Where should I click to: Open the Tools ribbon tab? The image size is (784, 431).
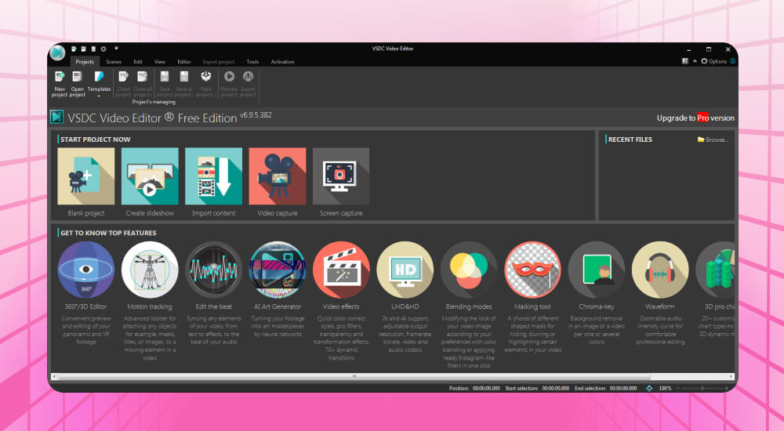pos(252,62)
